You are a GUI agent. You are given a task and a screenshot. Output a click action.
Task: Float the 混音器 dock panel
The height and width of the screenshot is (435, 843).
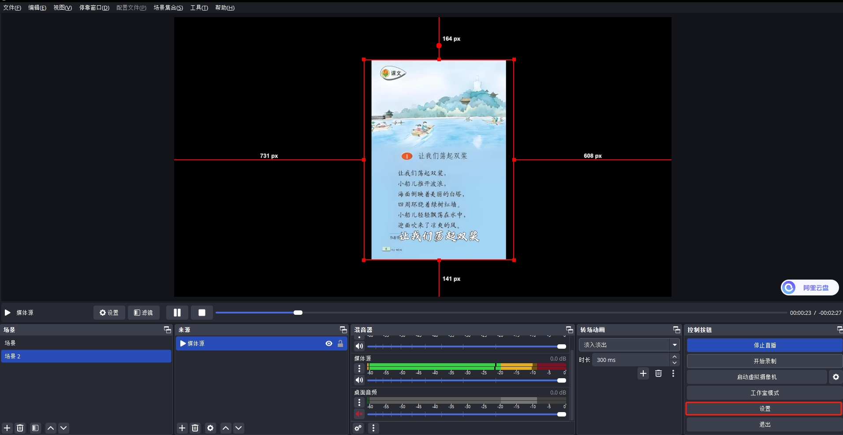(569, 329)
